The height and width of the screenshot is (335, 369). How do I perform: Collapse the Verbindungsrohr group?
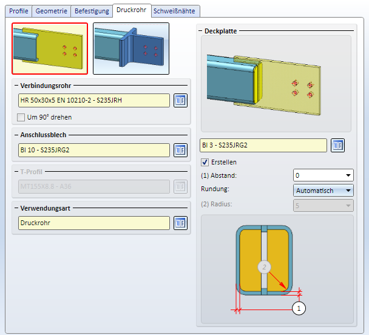pyautogui.click(x=16, y=86)
